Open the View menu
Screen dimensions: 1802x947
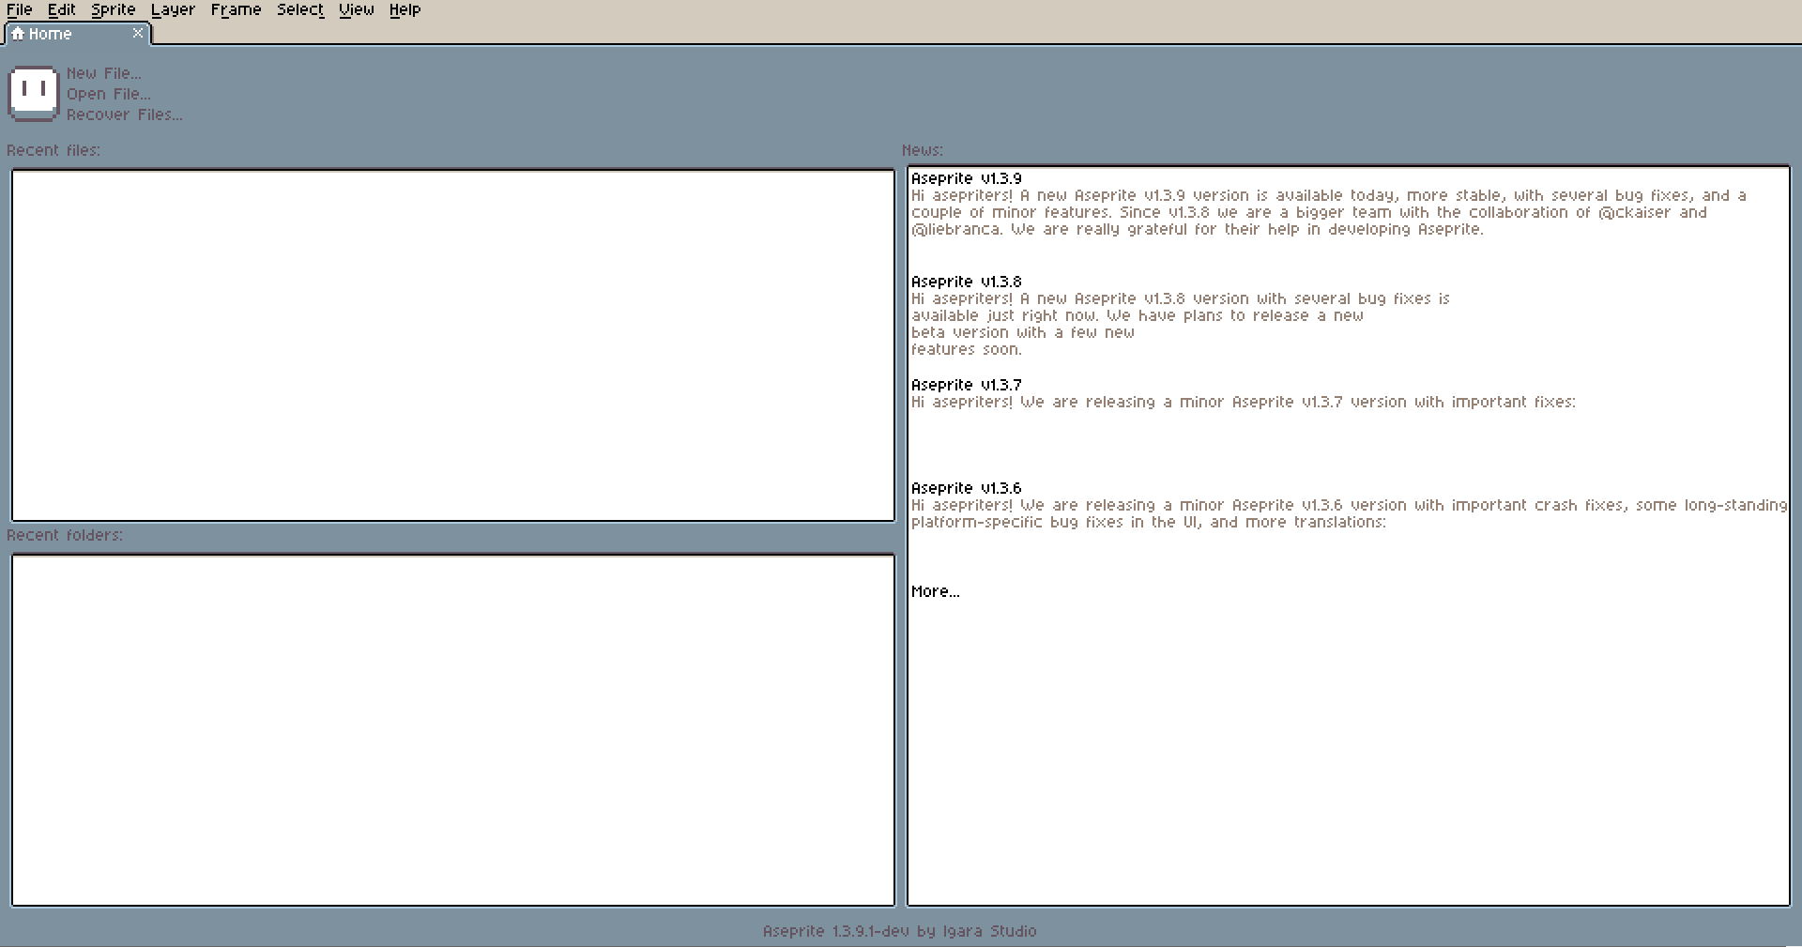pyautogui.click(x=357, y=9)
